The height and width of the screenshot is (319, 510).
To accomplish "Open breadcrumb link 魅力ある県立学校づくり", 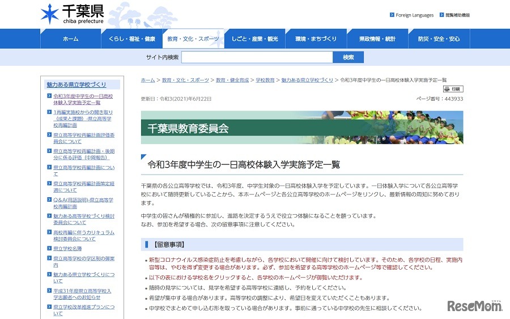I will [307, 80].
